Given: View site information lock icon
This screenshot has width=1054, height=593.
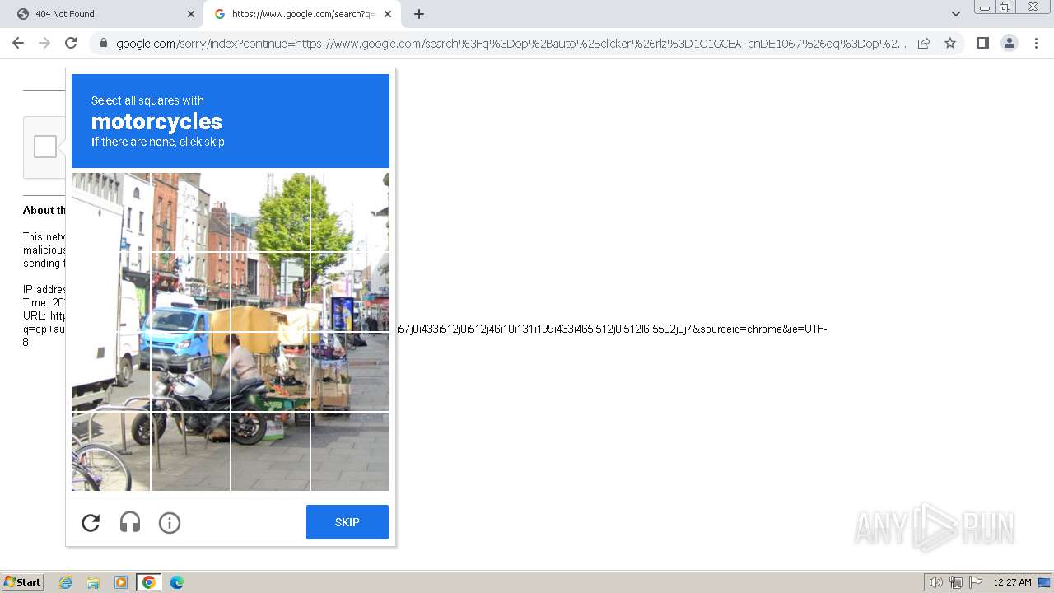Looking at the screenshot, I should (x=104, y=44).
